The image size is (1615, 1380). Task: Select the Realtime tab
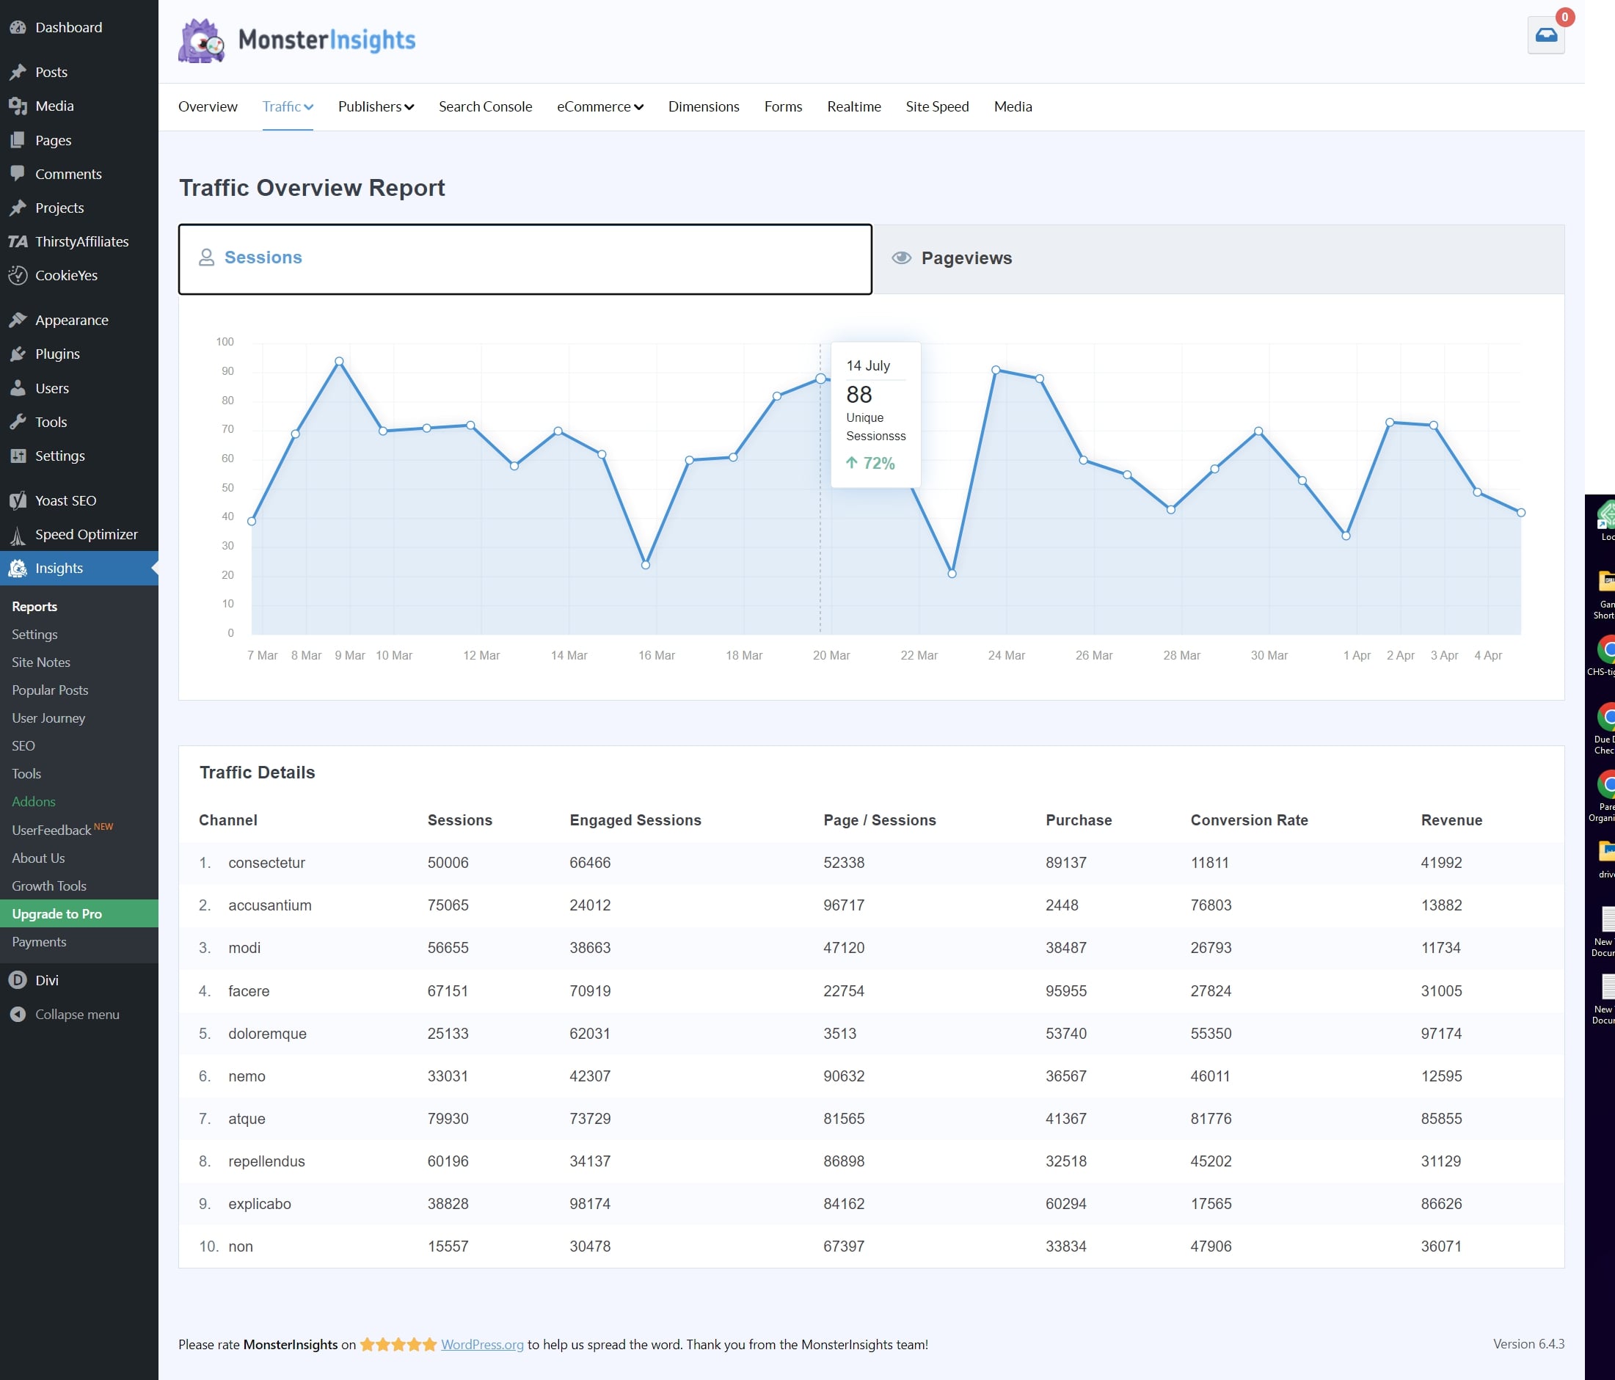[853, 106]
